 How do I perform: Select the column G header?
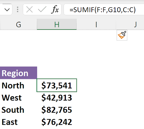click(x=19, y=25)
